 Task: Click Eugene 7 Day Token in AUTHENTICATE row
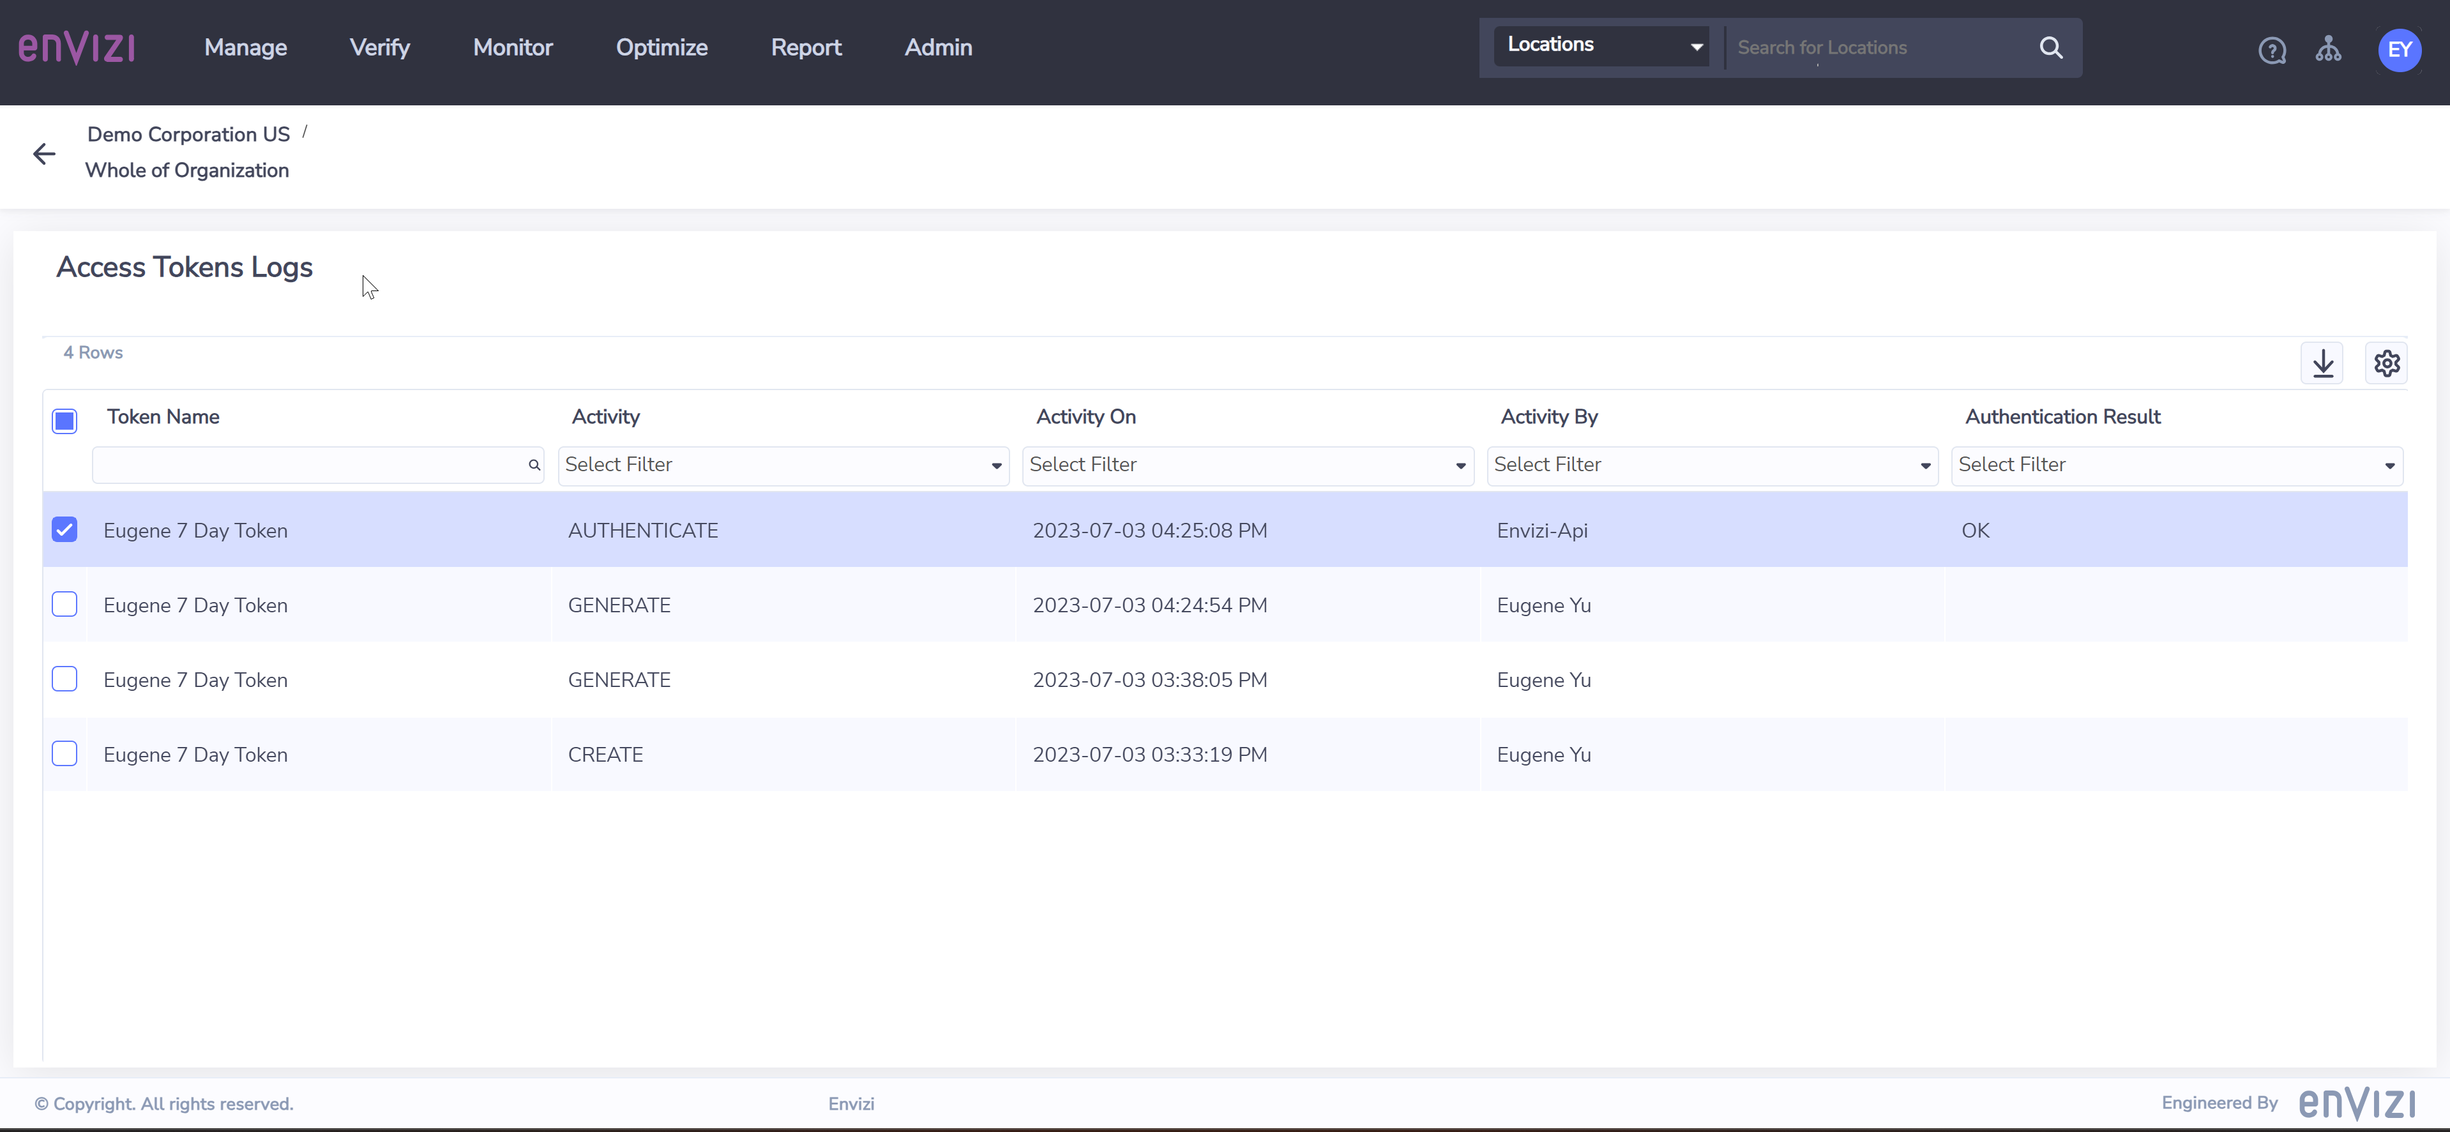click(195, 531)
